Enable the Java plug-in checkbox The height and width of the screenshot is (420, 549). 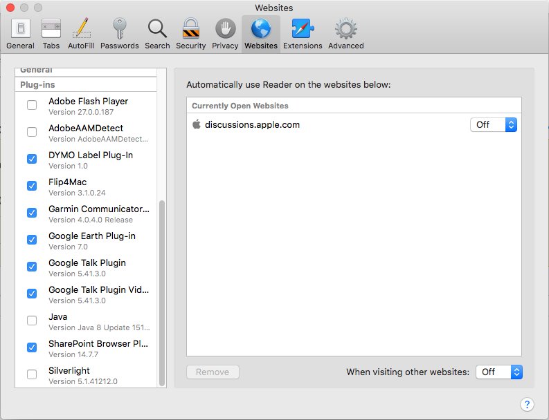click(x=32, y=321)
